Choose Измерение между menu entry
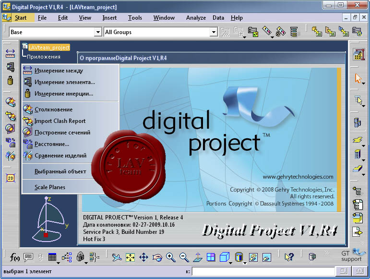The image size is (370, 279). tap(70, 71)
